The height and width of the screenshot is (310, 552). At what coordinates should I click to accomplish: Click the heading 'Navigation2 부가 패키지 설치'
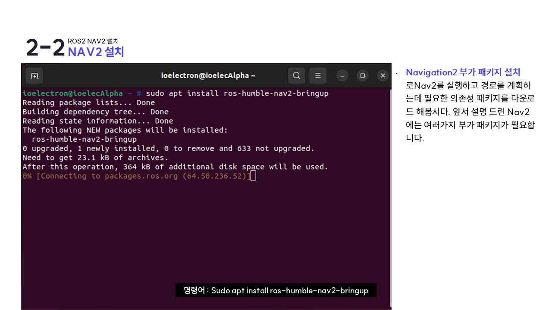[463, 72]
